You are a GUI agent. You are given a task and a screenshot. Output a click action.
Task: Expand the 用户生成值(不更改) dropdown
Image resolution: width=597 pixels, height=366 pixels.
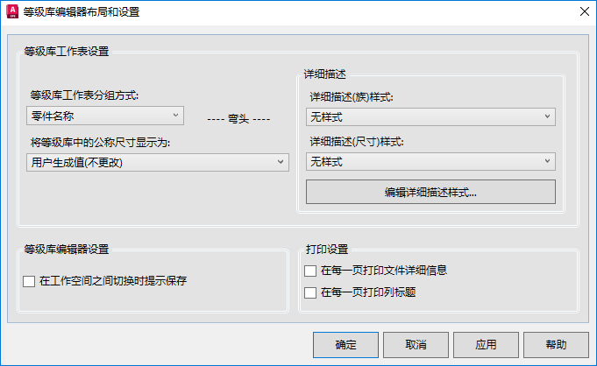[x=158, y=161]
